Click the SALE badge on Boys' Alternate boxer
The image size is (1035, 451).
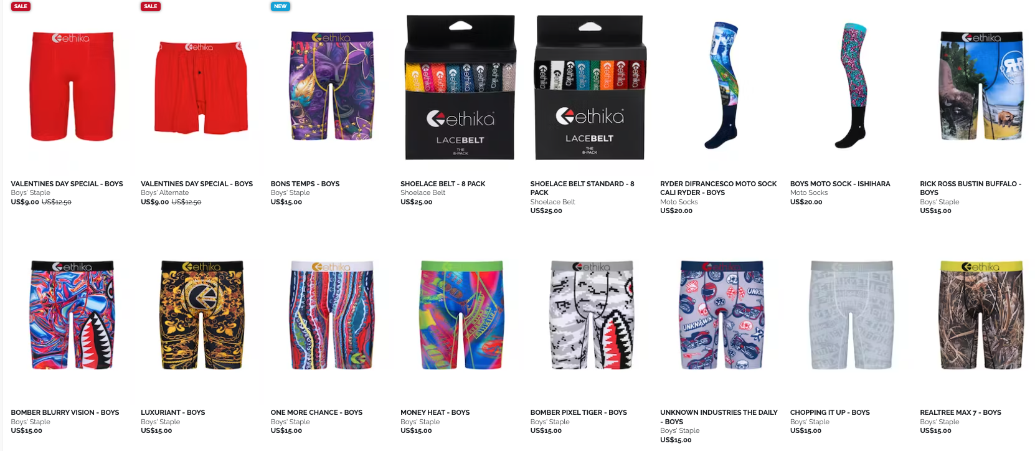[x=151, y=6]
